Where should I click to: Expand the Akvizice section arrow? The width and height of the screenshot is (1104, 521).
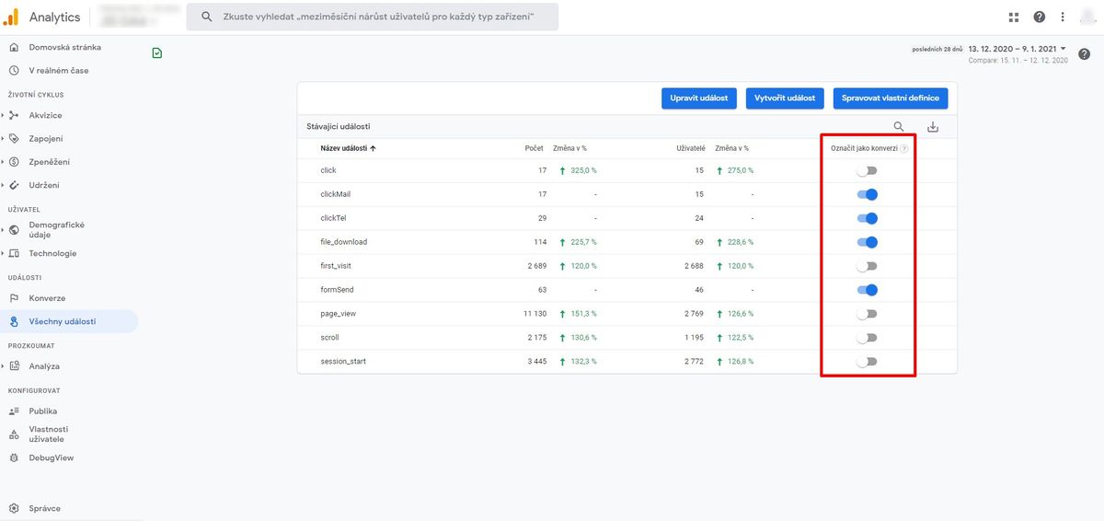point(3,115)
